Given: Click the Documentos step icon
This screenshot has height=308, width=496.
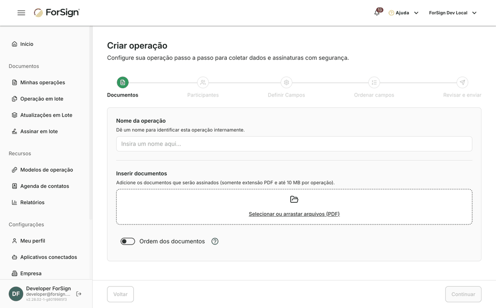Looking at the screenshot, I should [x=123, y=83].
